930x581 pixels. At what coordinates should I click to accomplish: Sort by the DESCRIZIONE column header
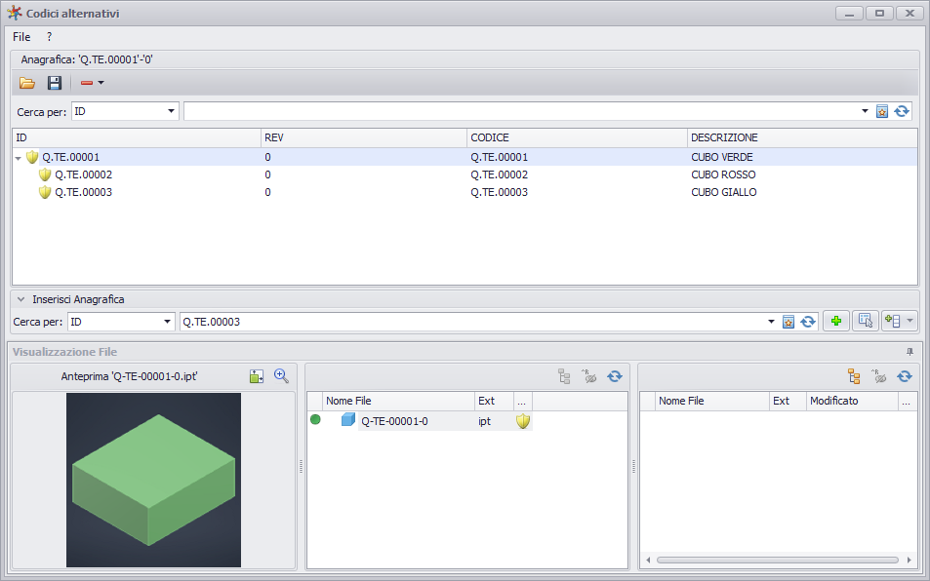pos(802,137)
